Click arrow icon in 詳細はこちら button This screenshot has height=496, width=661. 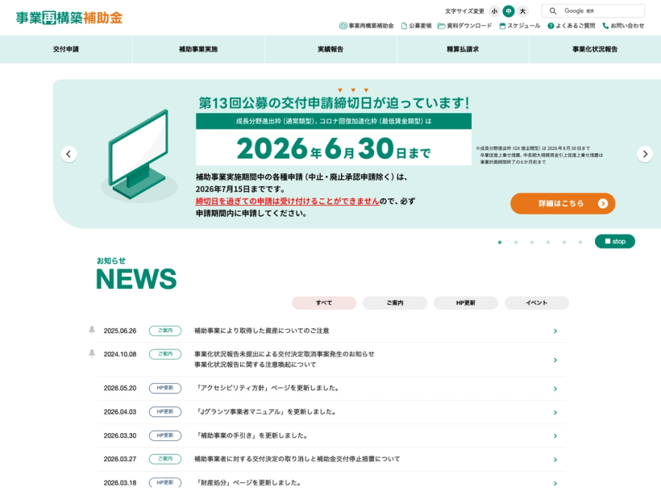[x=603, y=204]
